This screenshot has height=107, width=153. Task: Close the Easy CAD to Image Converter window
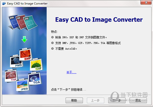click(x=146, y=2)
